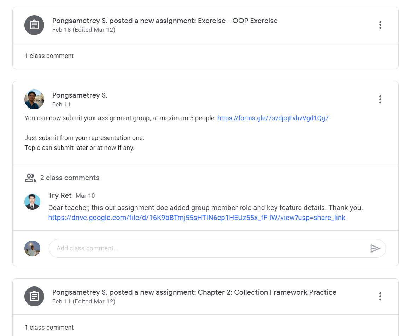The width and height of the screenshot is (404, 336).
Task: Open options menu for Collection Framework Practice post
Action: coord(380,296)
